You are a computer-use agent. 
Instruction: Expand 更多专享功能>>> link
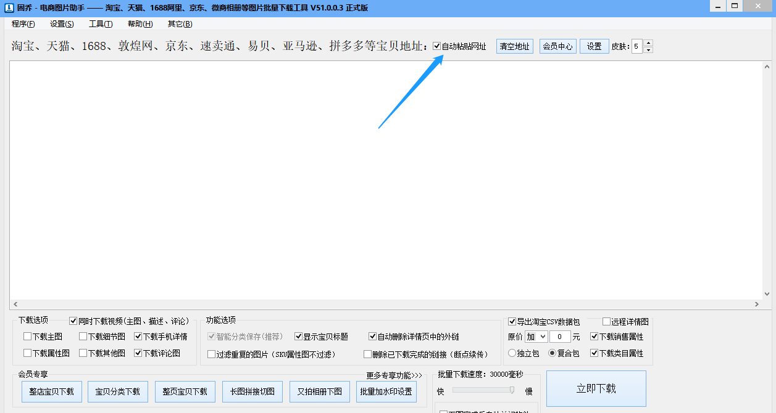(x=394, y=375)
